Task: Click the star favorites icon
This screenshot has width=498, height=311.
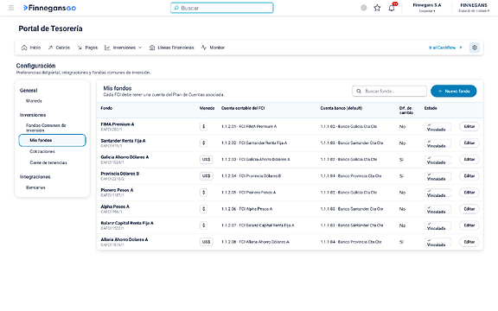Action: [x=377, y=8]
